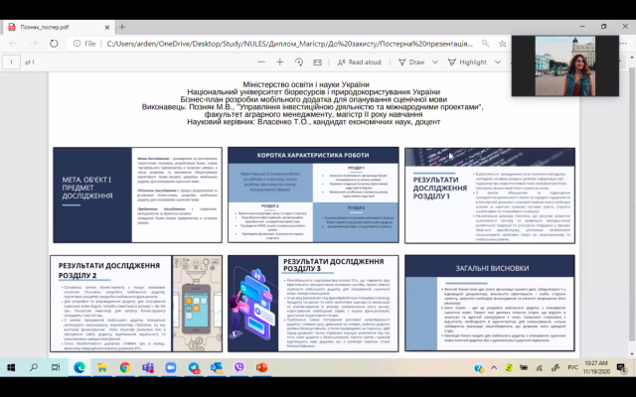This screenshot has width=636, height=397.
Task: Close the Позняк_постер.pdf tab
Action: 107,27
